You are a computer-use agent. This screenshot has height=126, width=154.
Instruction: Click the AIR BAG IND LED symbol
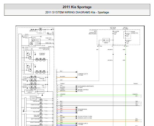tap(40, 29)
